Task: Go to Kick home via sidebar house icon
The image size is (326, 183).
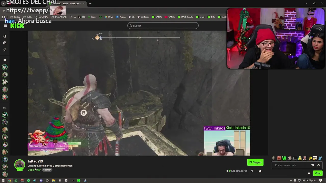Action: point(5,36)
